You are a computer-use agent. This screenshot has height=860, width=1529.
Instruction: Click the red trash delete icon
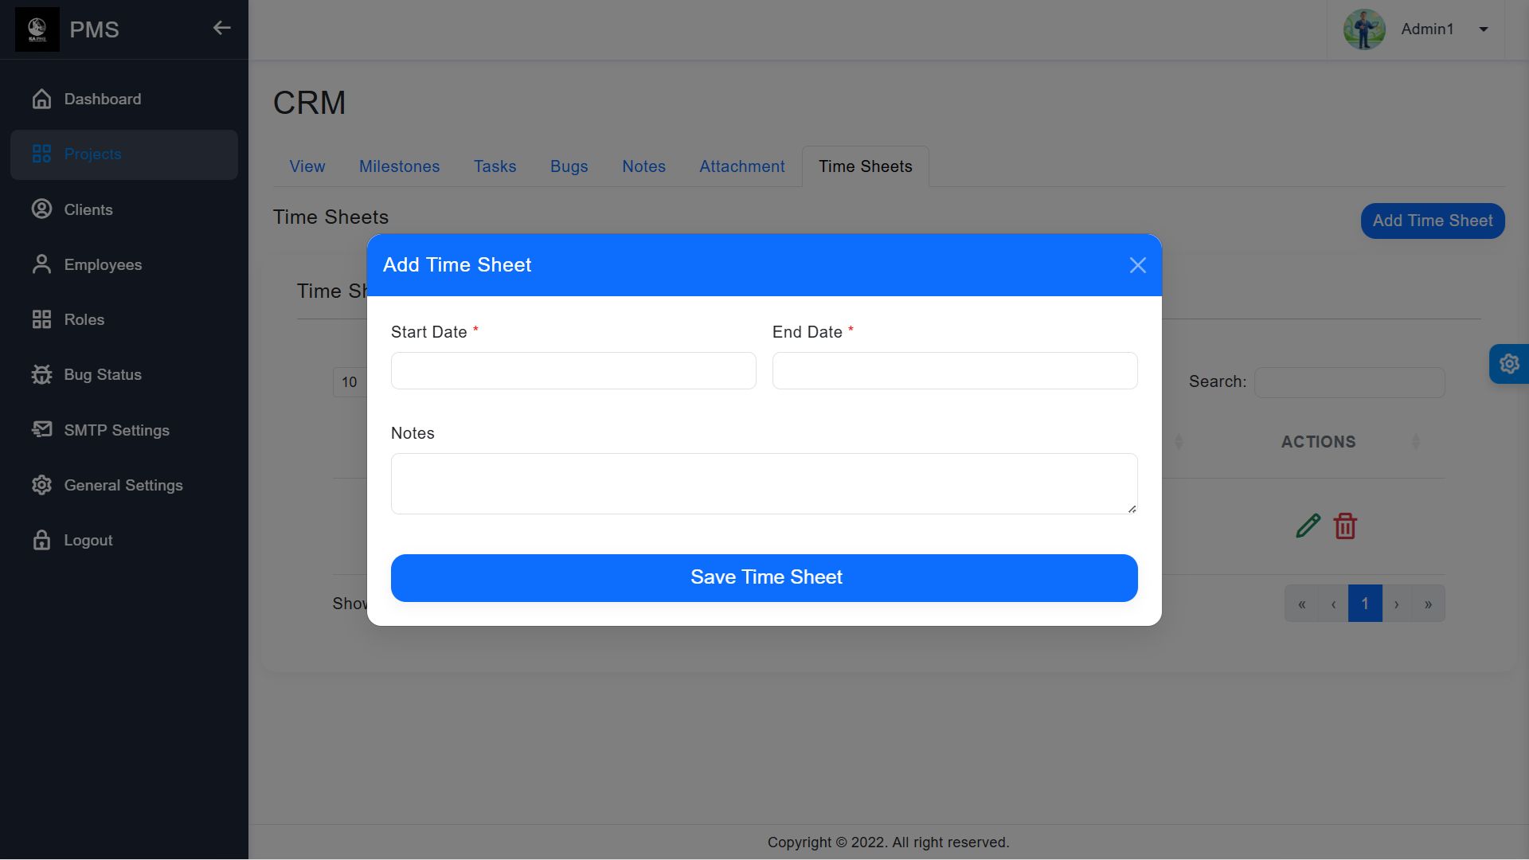tap(1345, 526)
